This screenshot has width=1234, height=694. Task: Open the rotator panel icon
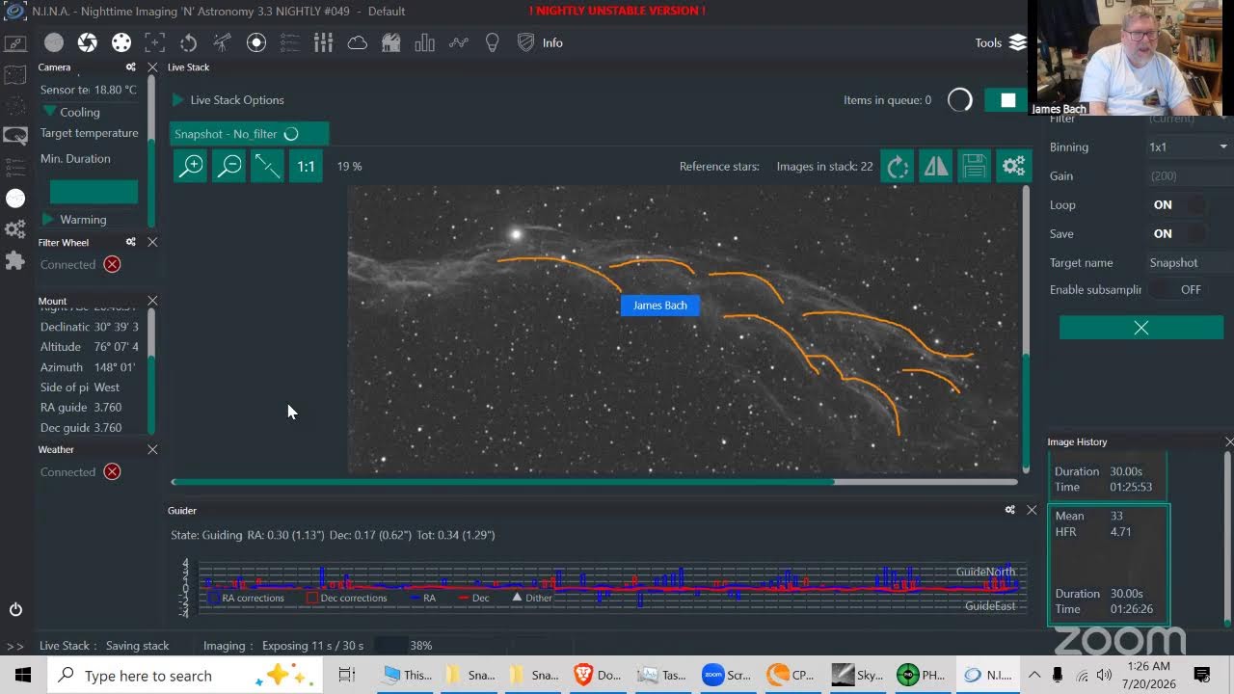pos(189,42)
